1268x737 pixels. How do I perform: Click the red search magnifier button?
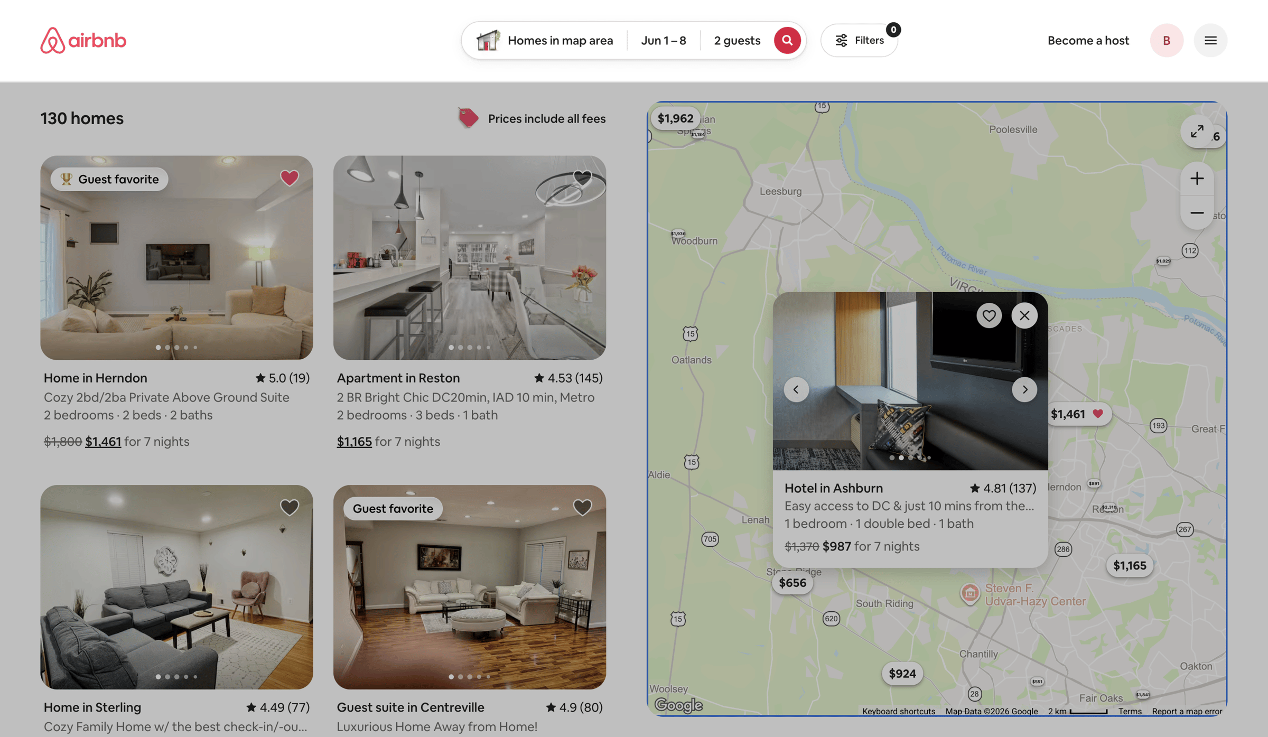tap(787, 40)
